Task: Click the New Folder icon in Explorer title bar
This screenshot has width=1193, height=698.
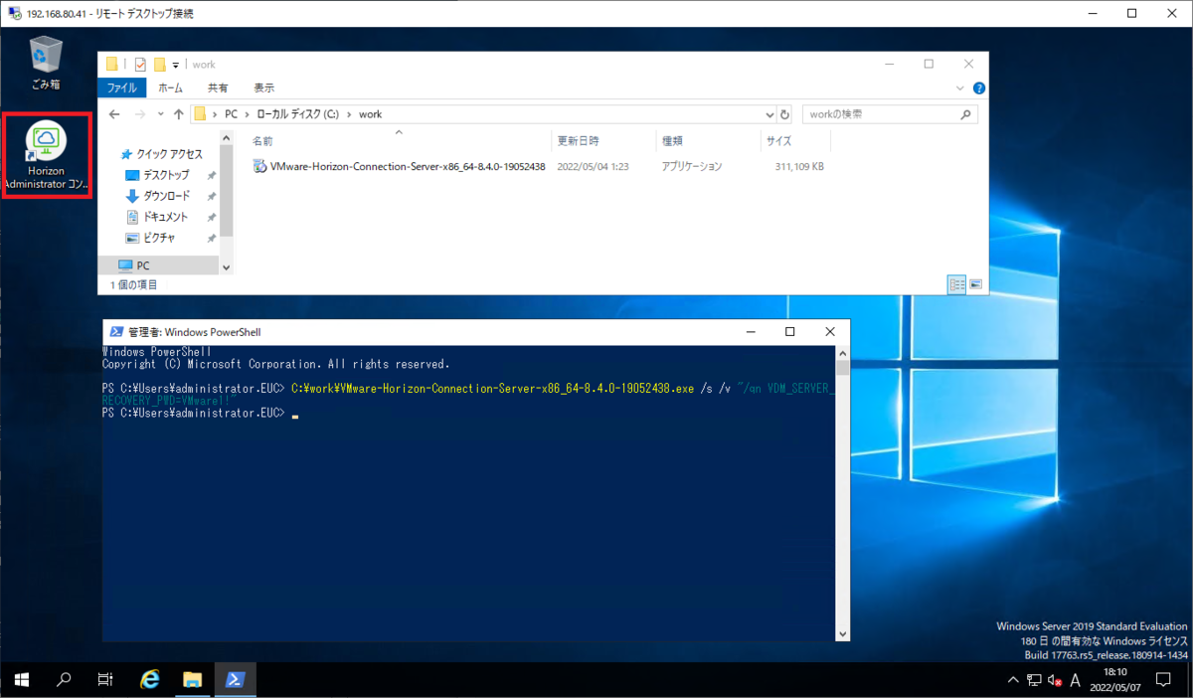Action: (160, 65)
